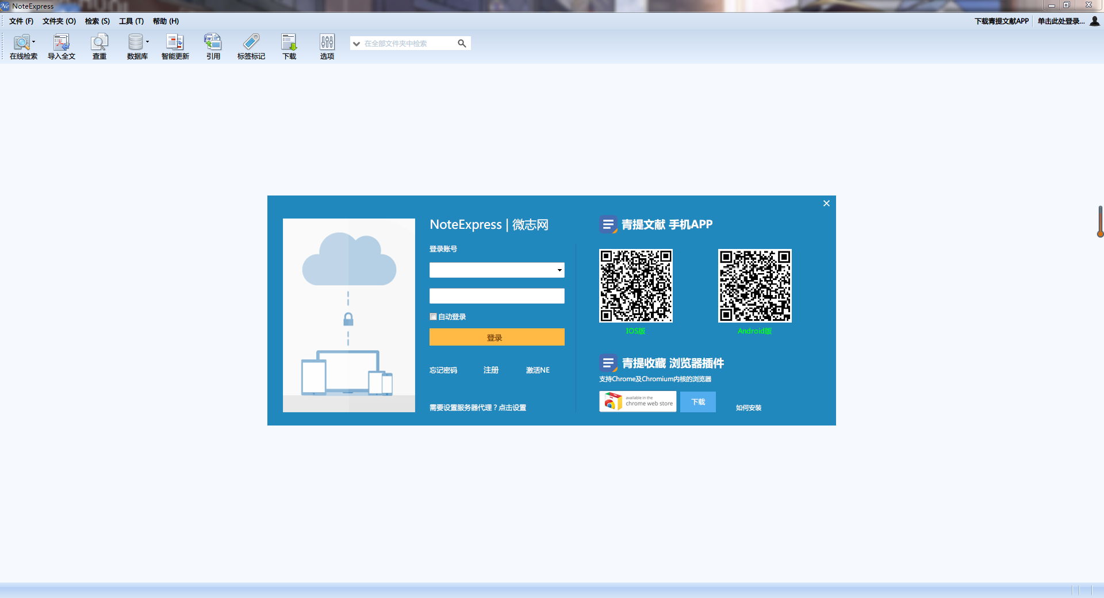Viewport: 1104px width, 598px height.
Task: Expand the 登录账号 account dropdown arrow
Action: [x=559, y=270]
